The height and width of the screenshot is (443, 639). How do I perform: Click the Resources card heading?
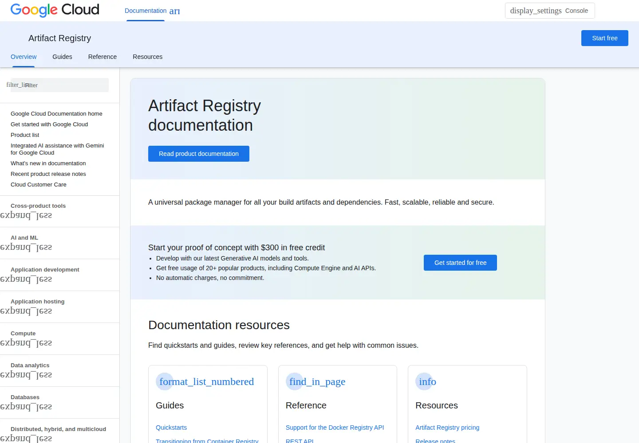(437, 405)
